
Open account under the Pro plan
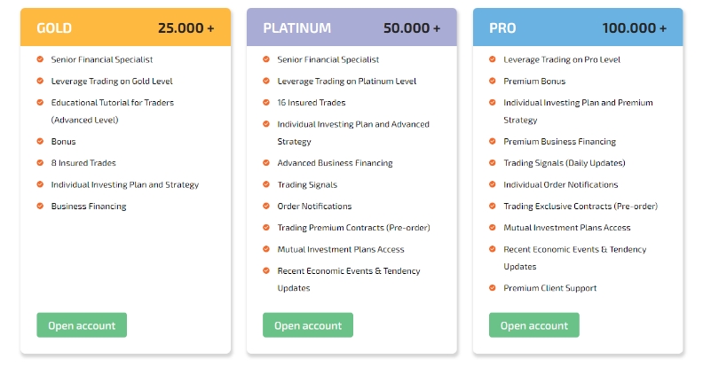tap(534, 325)
